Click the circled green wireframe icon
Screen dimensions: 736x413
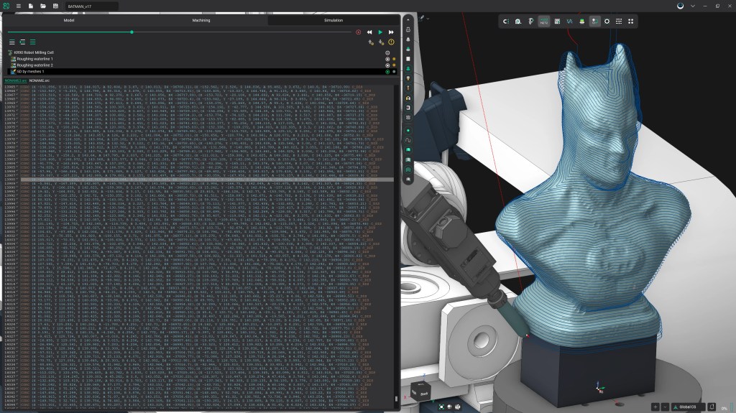pos(408,170)
